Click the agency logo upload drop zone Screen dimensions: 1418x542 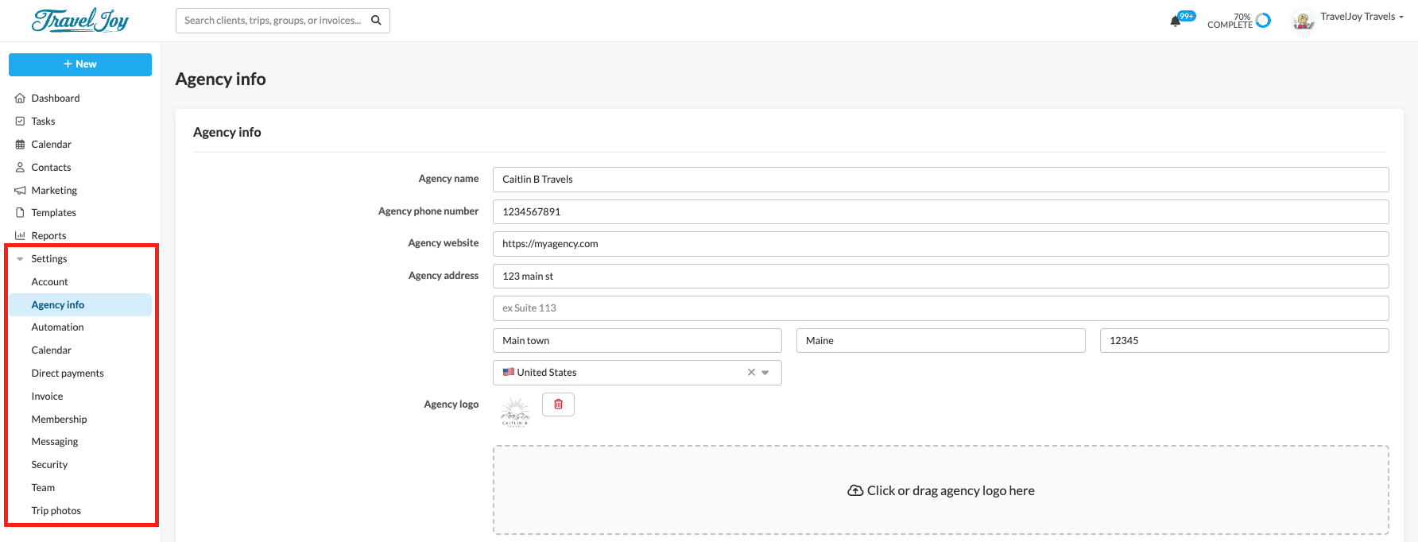pos(941,490)
